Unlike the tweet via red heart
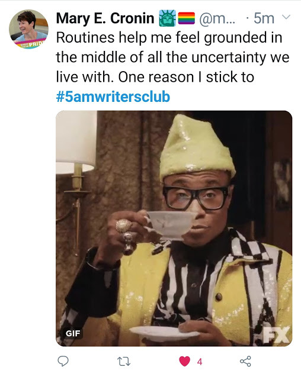The image size is (301, 370). click(x=184, y=361)
